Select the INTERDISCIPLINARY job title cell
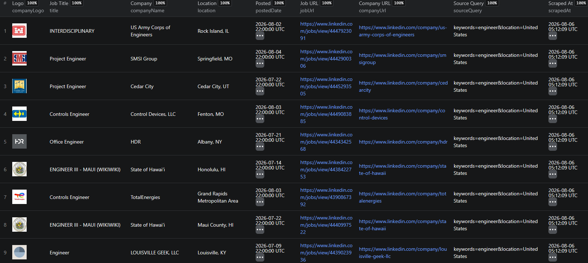588x263 pixels. pyautogui.click(x=72, y=31)
